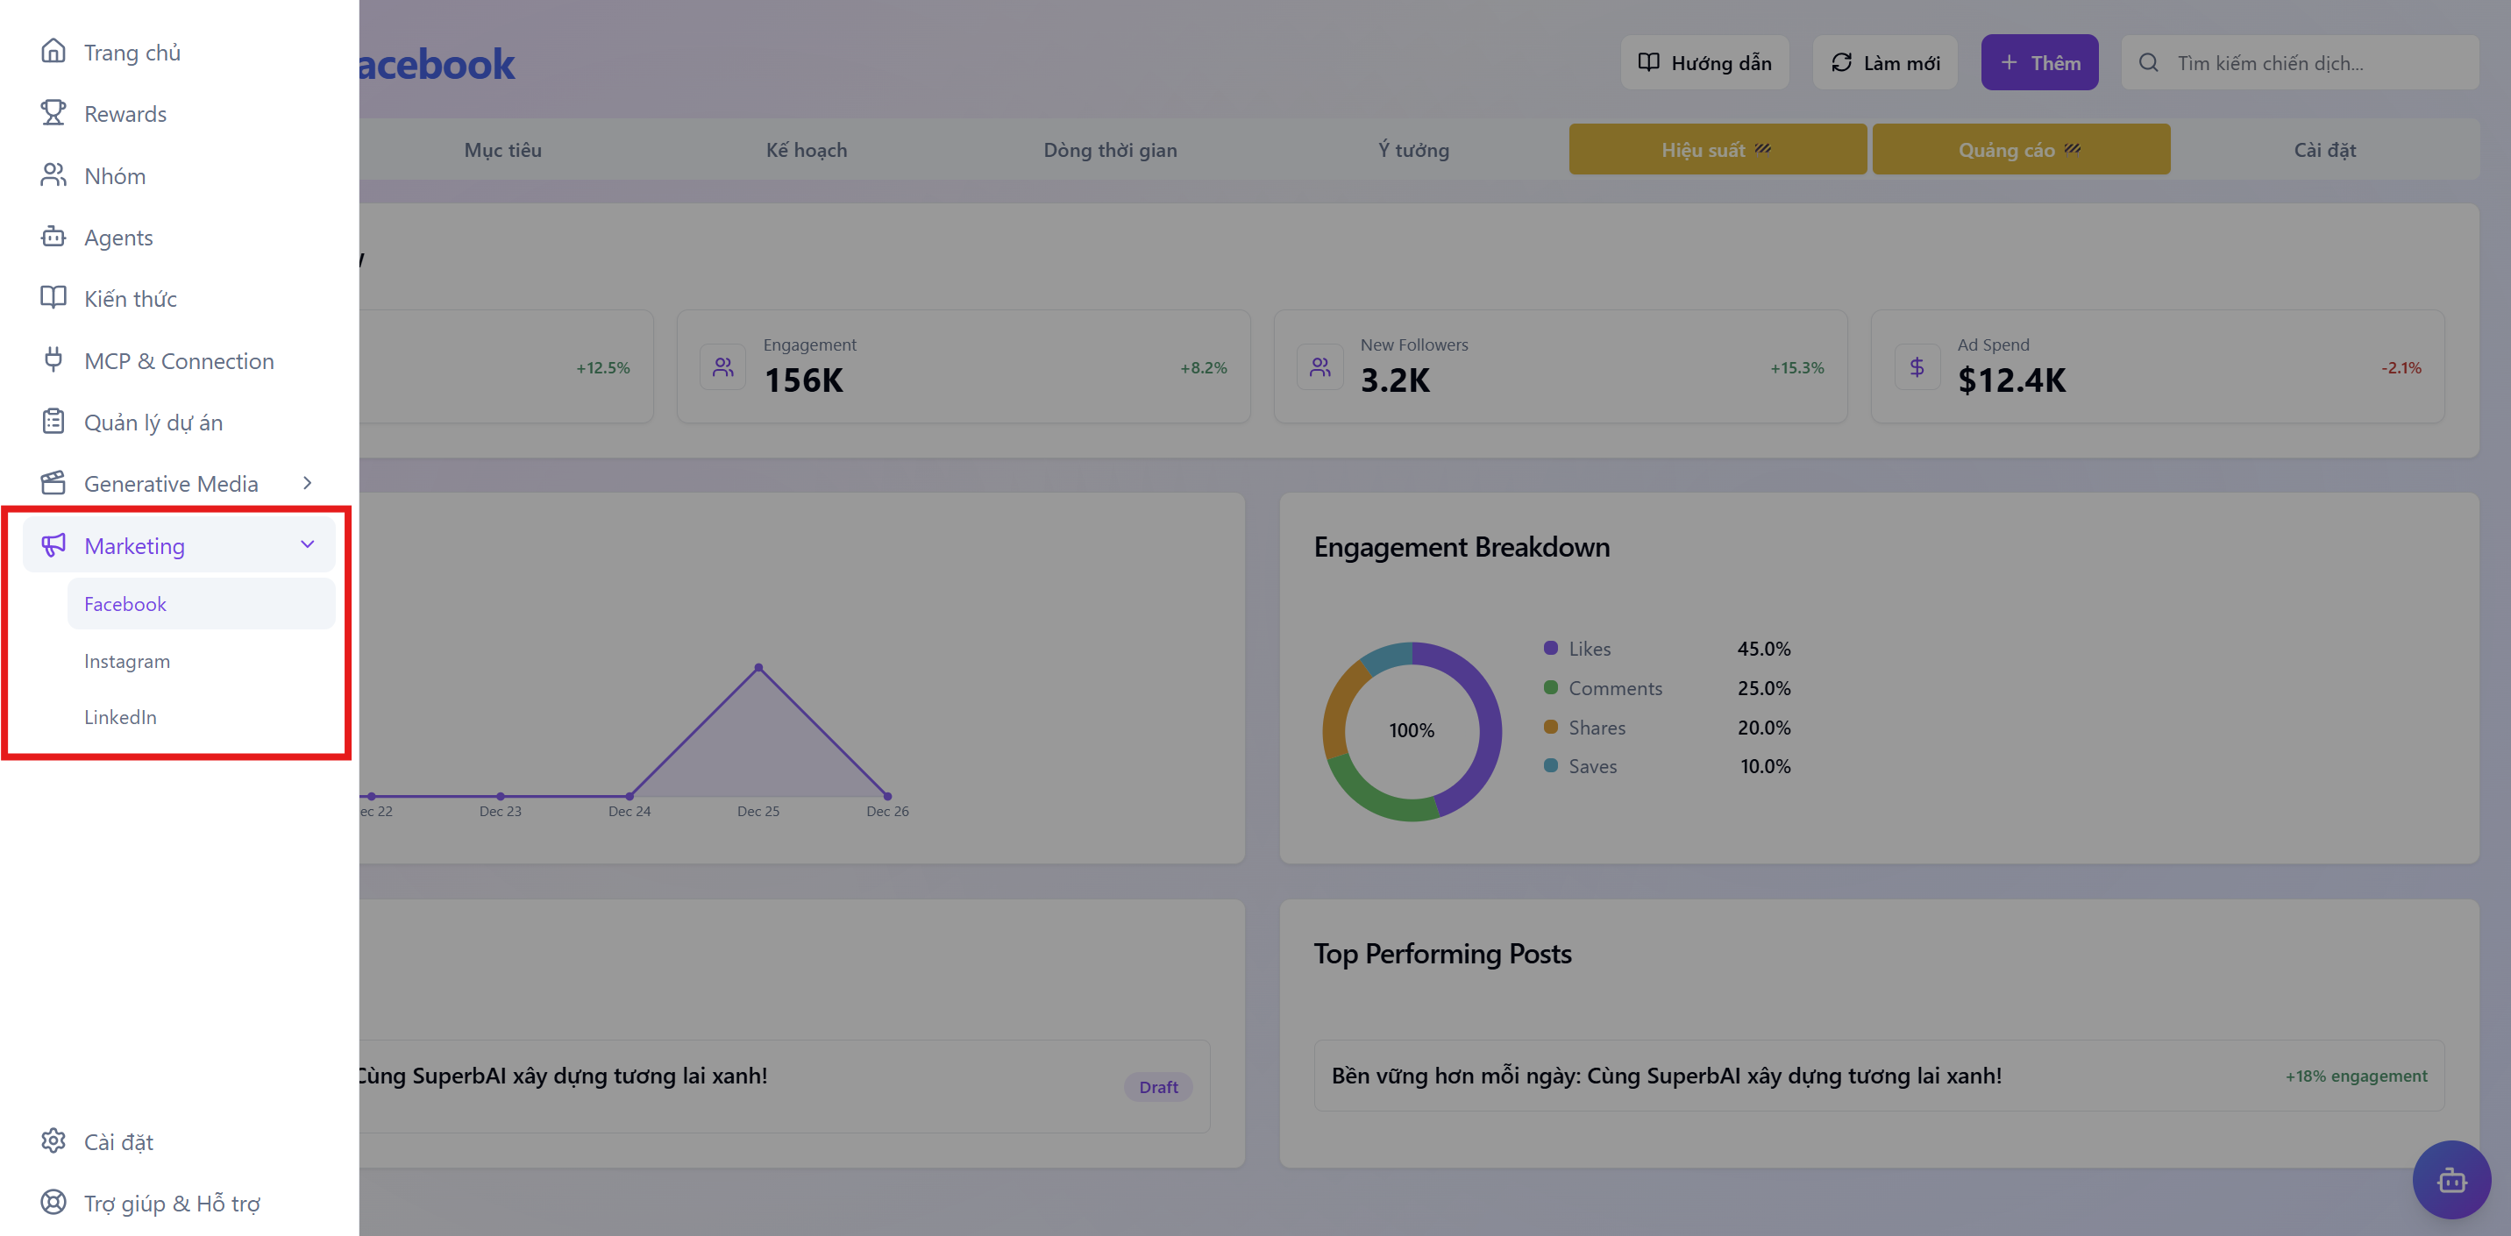This screenshot has height=1236, width=2511.
Task: Select LinkedIn under Marketing
Action: (x=201, y=716)
